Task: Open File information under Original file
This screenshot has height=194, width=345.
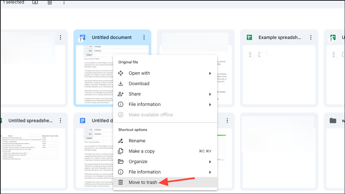Action: pos(165,104)
